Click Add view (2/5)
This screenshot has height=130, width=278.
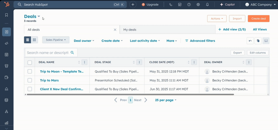coord(232,29)
